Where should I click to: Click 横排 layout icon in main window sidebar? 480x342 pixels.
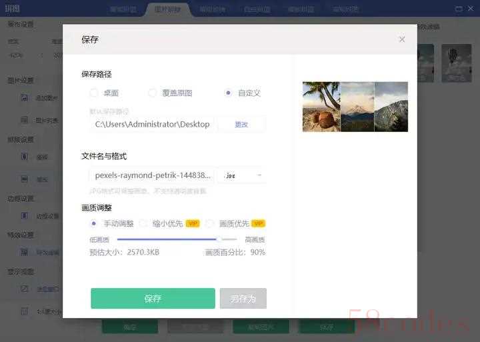[x=25, y=179]
